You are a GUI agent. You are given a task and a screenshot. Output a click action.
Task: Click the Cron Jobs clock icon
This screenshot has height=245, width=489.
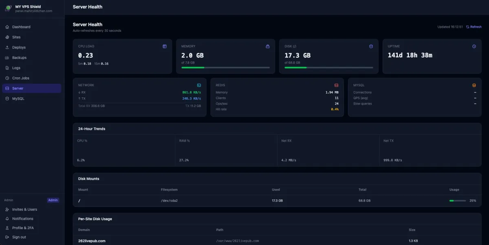point(7,78)
